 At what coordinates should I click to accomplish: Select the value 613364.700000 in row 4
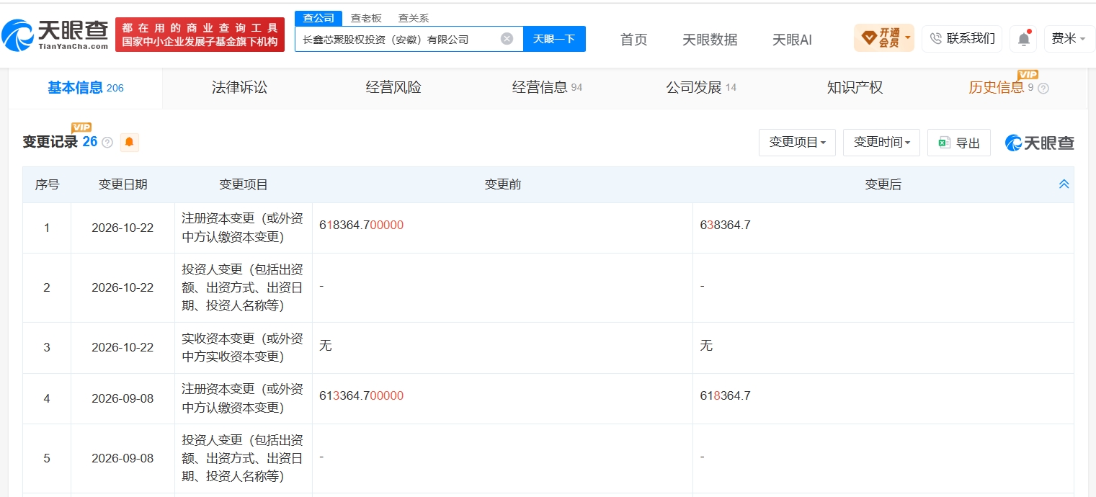click(361, 395)
